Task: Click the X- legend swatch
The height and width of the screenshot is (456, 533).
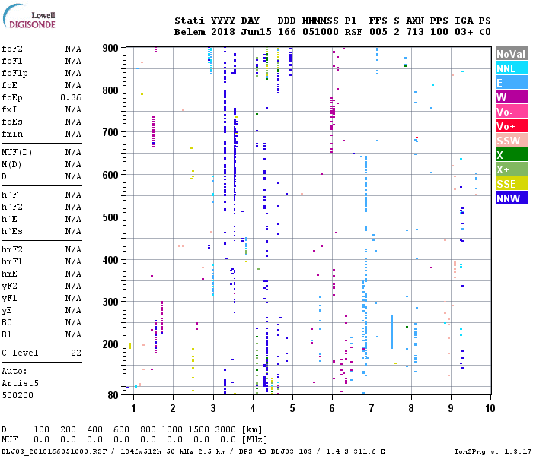Action: (512, 155)
